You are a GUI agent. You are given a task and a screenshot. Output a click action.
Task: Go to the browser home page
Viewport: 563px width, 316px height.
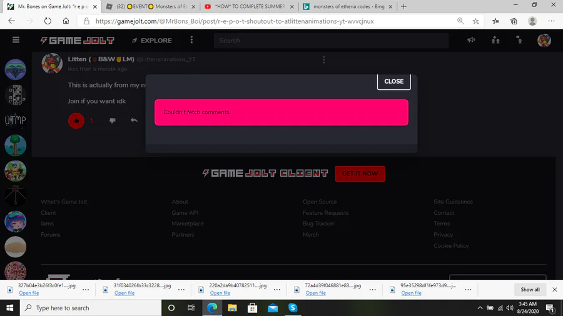coord(66,21)
